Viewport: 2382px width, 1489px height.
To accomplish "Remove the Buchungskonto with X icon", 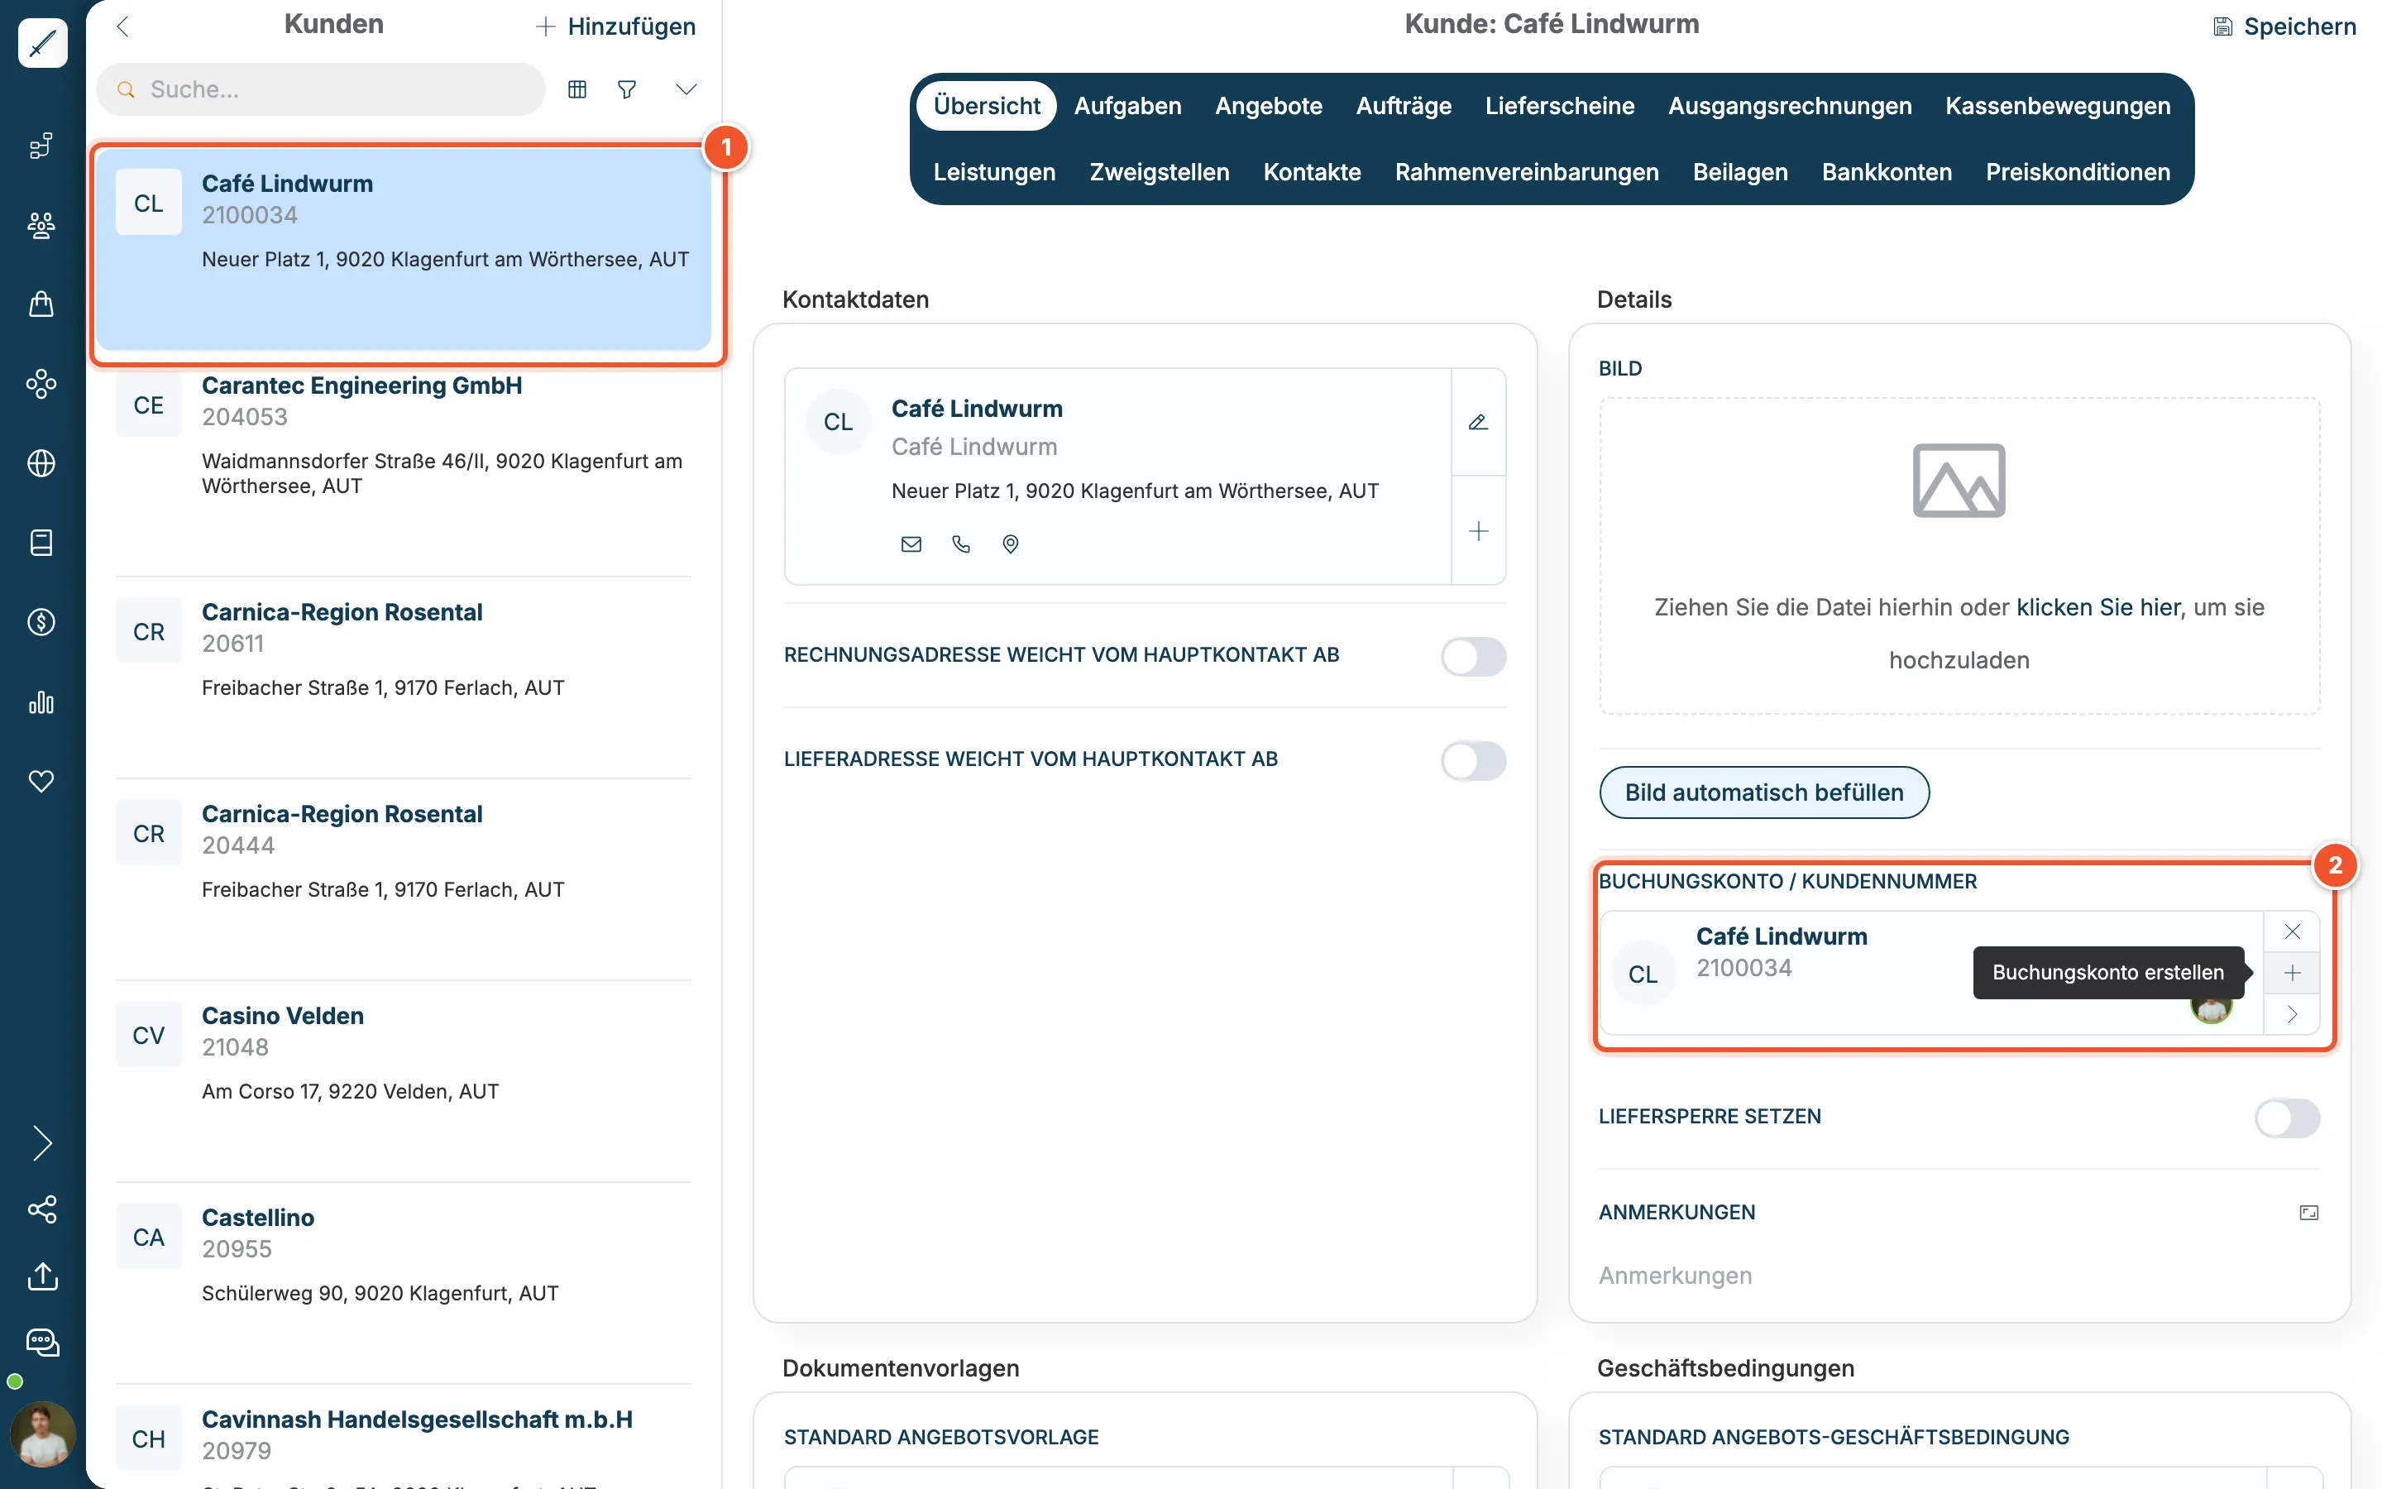I will point(2293,931).
